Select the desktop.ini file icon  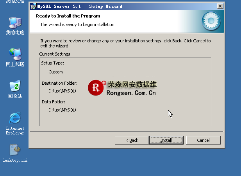pos(15,150)
